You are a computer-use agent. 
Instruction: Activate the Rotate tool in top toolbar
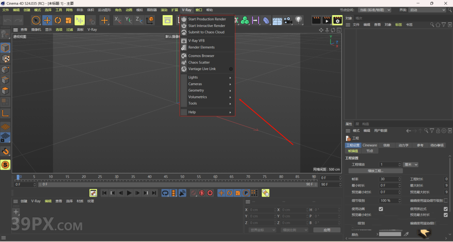58,20
